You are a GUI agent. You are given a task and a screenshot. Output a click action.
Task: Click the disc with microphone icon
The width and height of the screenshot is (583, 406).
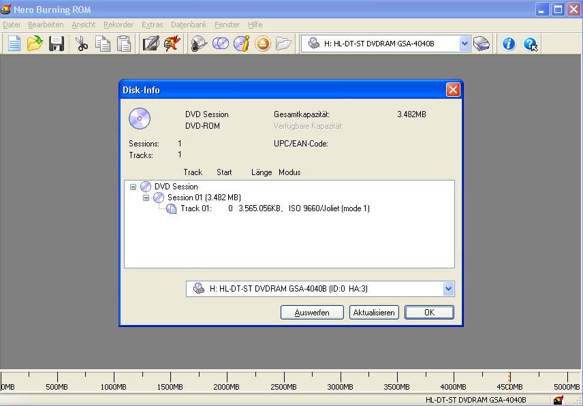pos(200,44)
